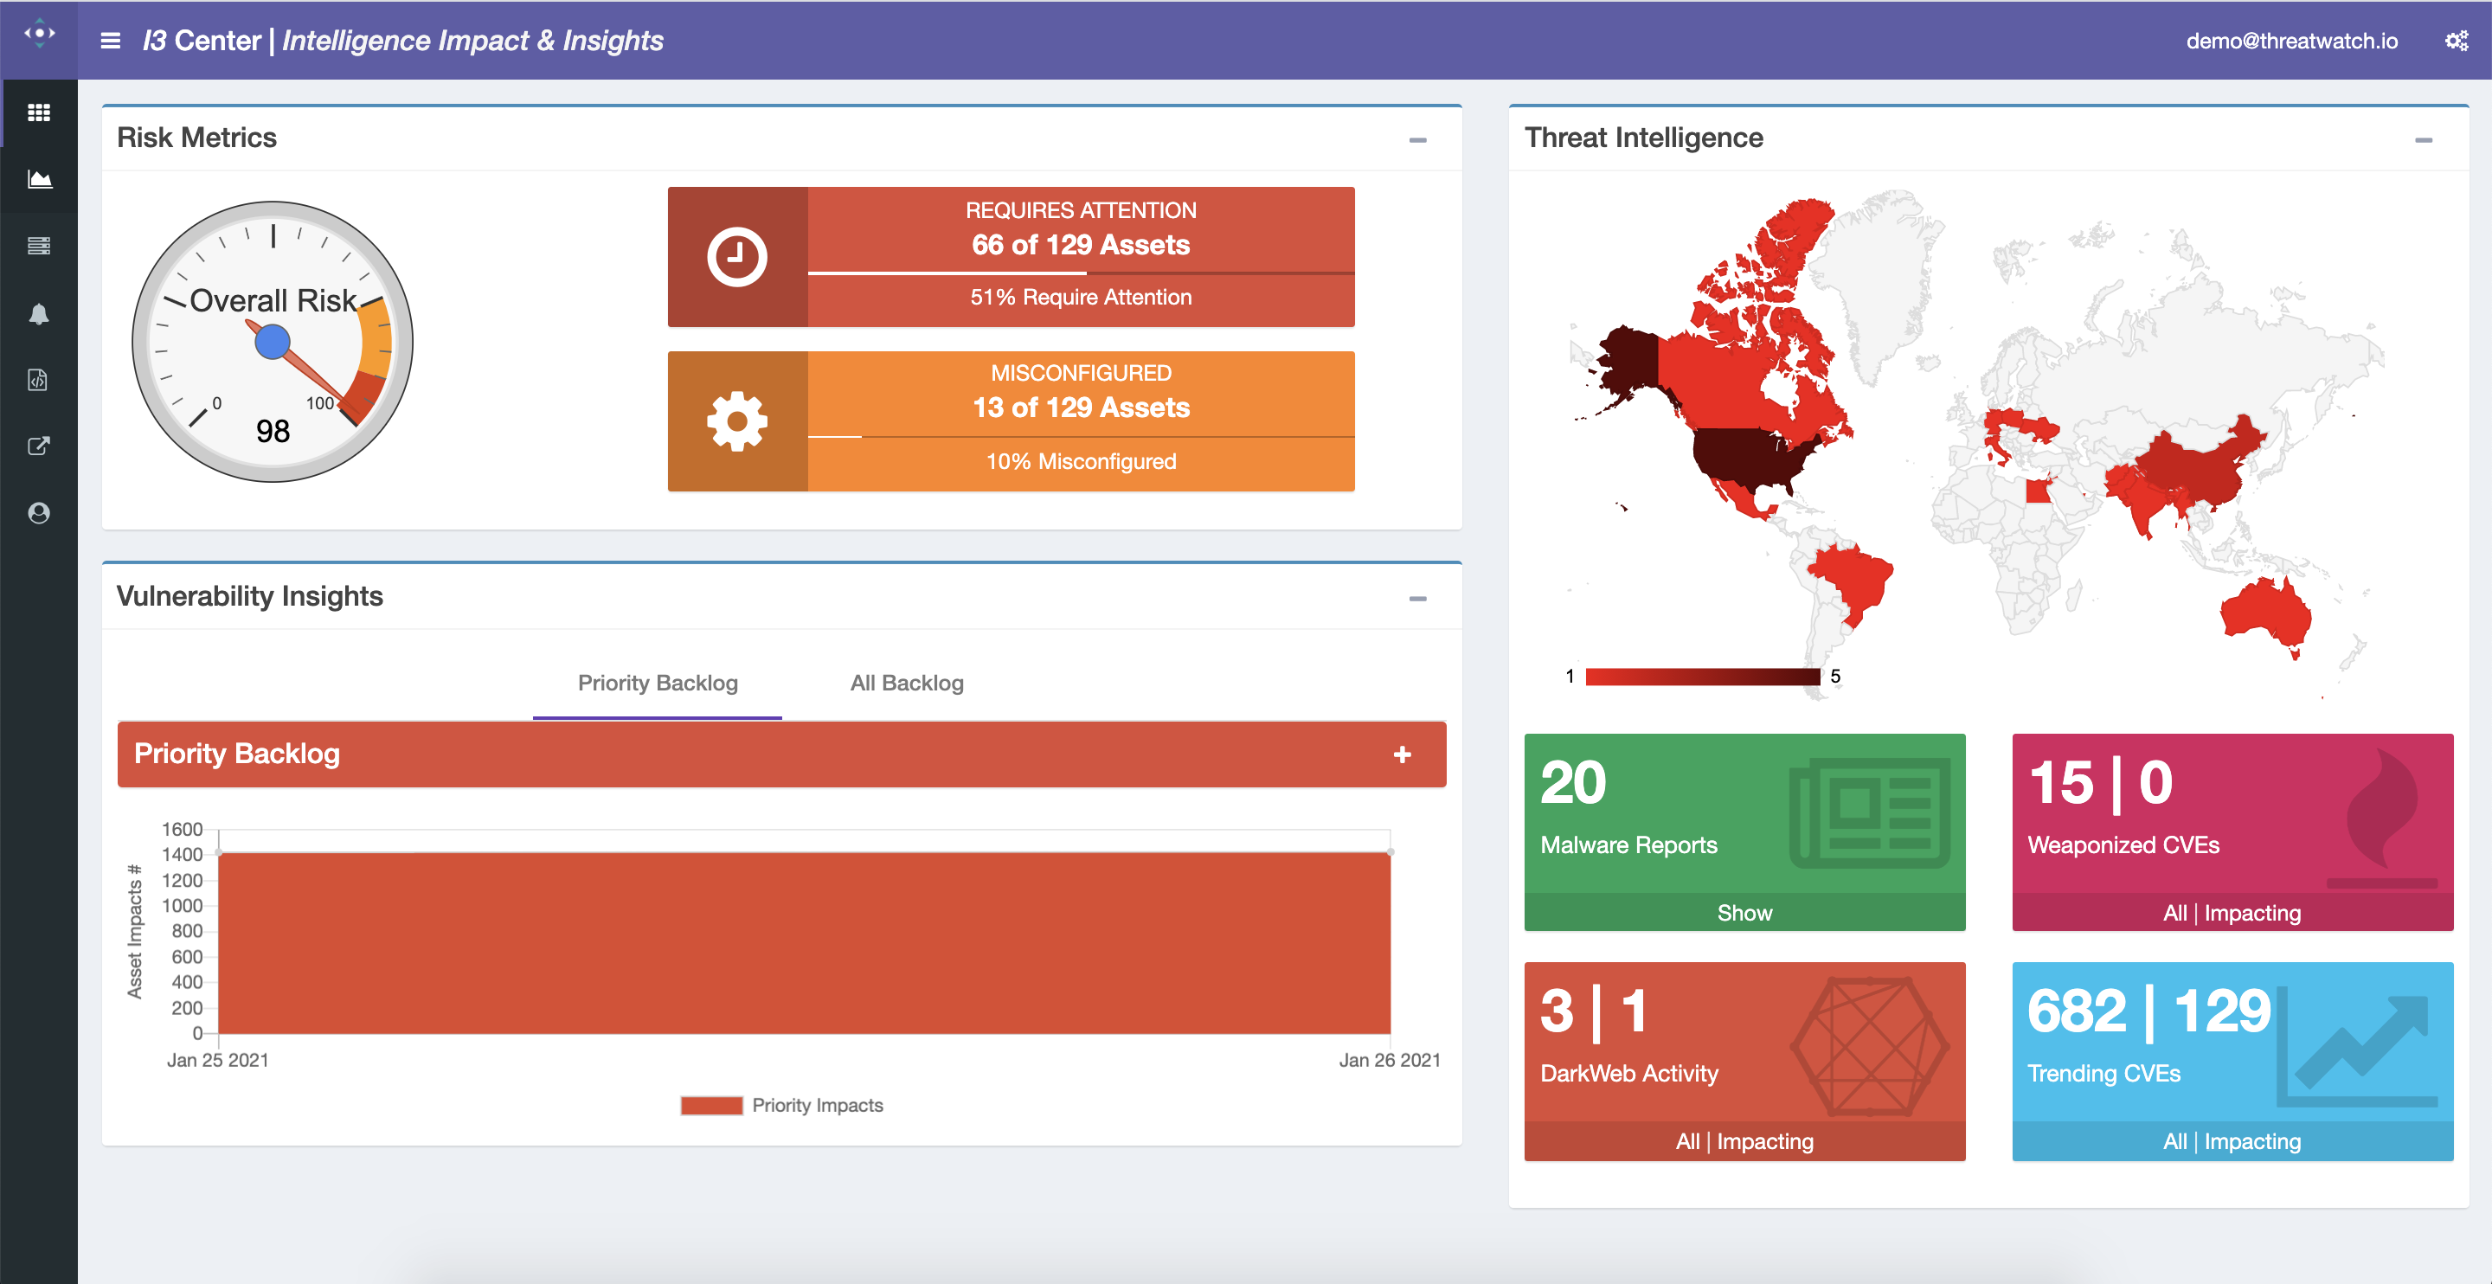The height and width of the screenshot is (1284, 2492).
Task: Click the dashboard grid icon in sidebar
Action: click(39, 112)
